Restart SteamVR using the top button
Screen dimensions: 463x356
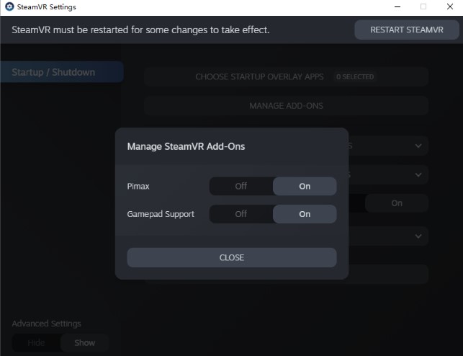pyautogui.click(x=407, y=30)
